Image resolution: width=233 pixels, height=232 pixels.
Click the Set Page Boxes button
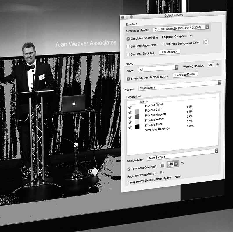coord(185,74)
